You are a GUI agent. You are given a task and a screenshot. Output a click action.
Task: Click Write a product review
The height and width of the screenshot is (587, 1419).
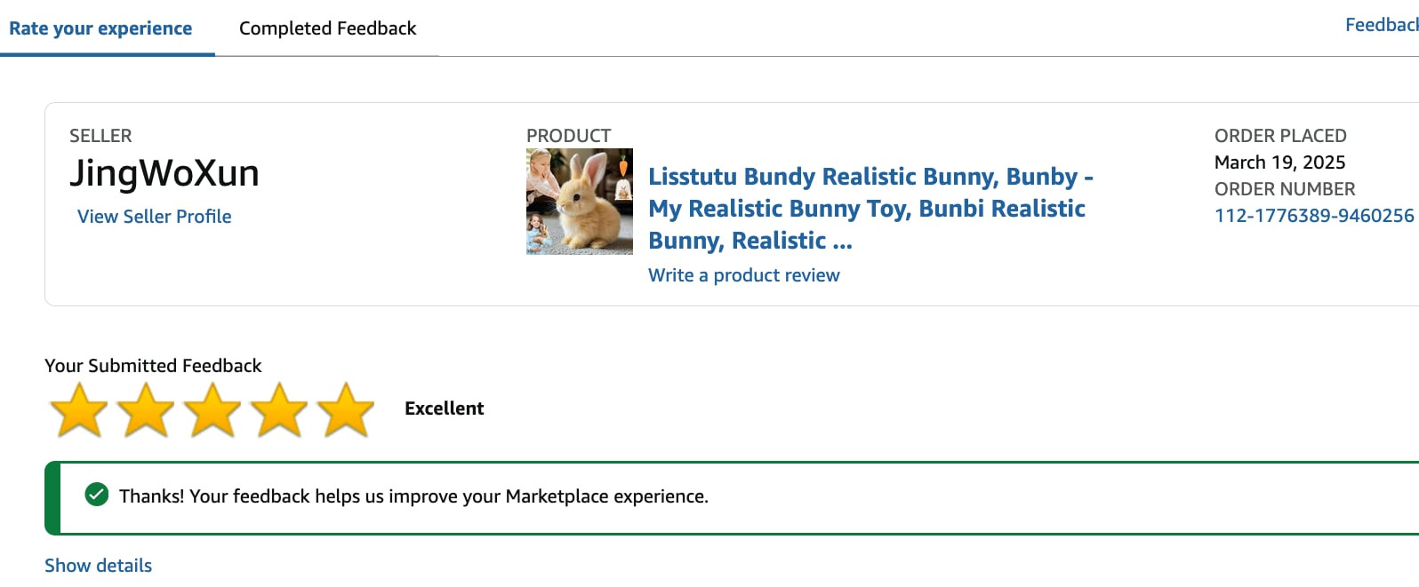(743, 275)
